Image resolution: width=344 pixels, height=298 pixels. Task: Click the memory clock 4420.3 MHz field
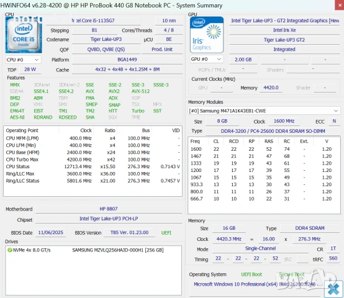tap(229, 239)
